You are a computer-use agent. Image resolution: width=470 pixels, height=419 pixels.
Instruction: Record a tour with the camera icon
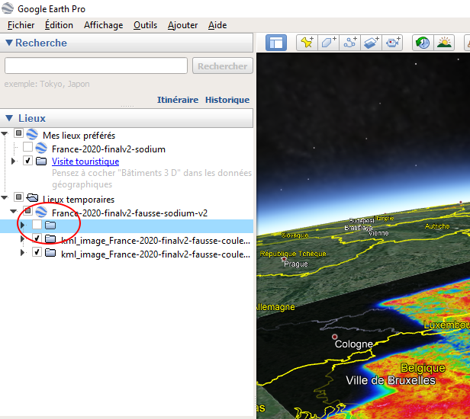pos(392,43)
